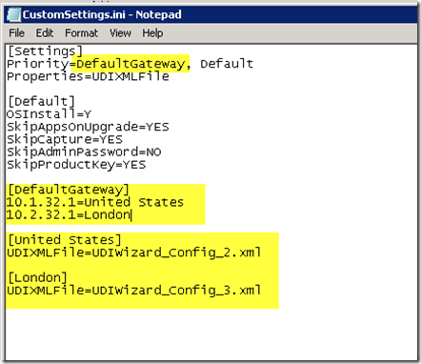Click the Priority=DefaultGateway, Default line
This screenshot has width=421, height=364.
coord(130,64)
